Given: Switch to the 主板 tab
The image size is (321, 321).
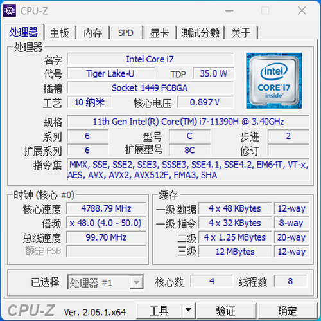Looking at the screenshot, I should coord(60,33).
